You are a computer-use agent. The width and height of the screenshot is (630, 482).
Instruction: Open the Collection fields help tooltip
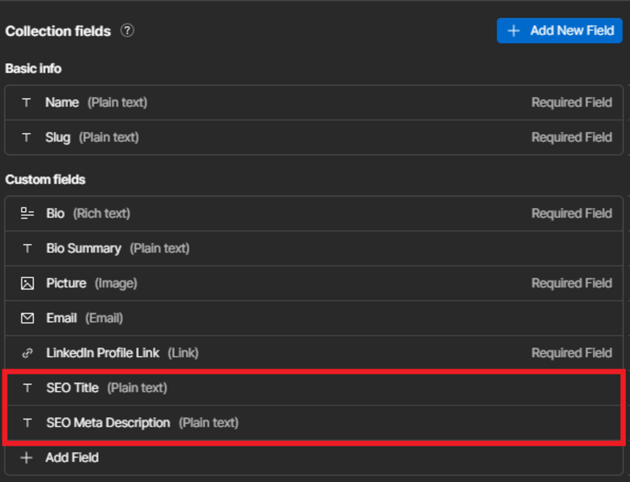click(x=127, y=31)
